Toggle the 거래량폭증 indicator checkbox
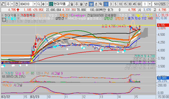169x99 pixels. tap(18, 15)
